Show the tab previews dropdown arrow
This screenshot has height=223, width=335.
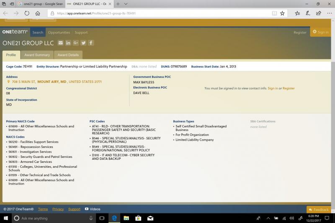(126, 4)
